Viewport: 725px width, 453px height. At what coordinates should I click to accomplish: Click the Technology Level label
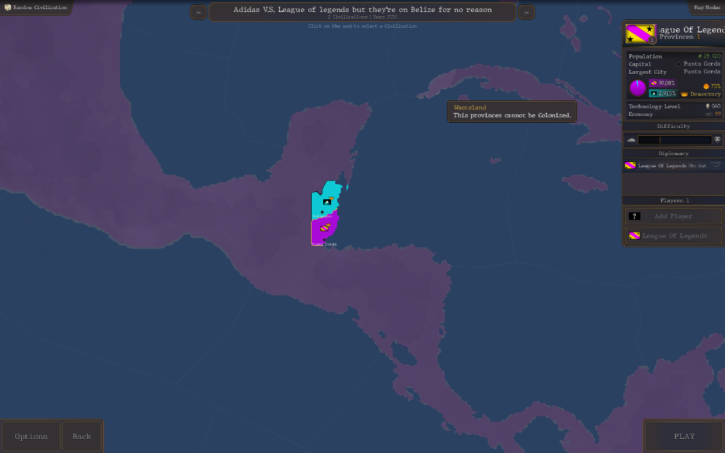coord(654,106)
